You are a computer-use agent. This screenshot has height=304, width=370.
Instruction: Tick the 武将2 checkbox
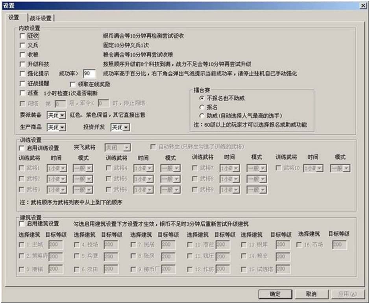tap(22, 179)
